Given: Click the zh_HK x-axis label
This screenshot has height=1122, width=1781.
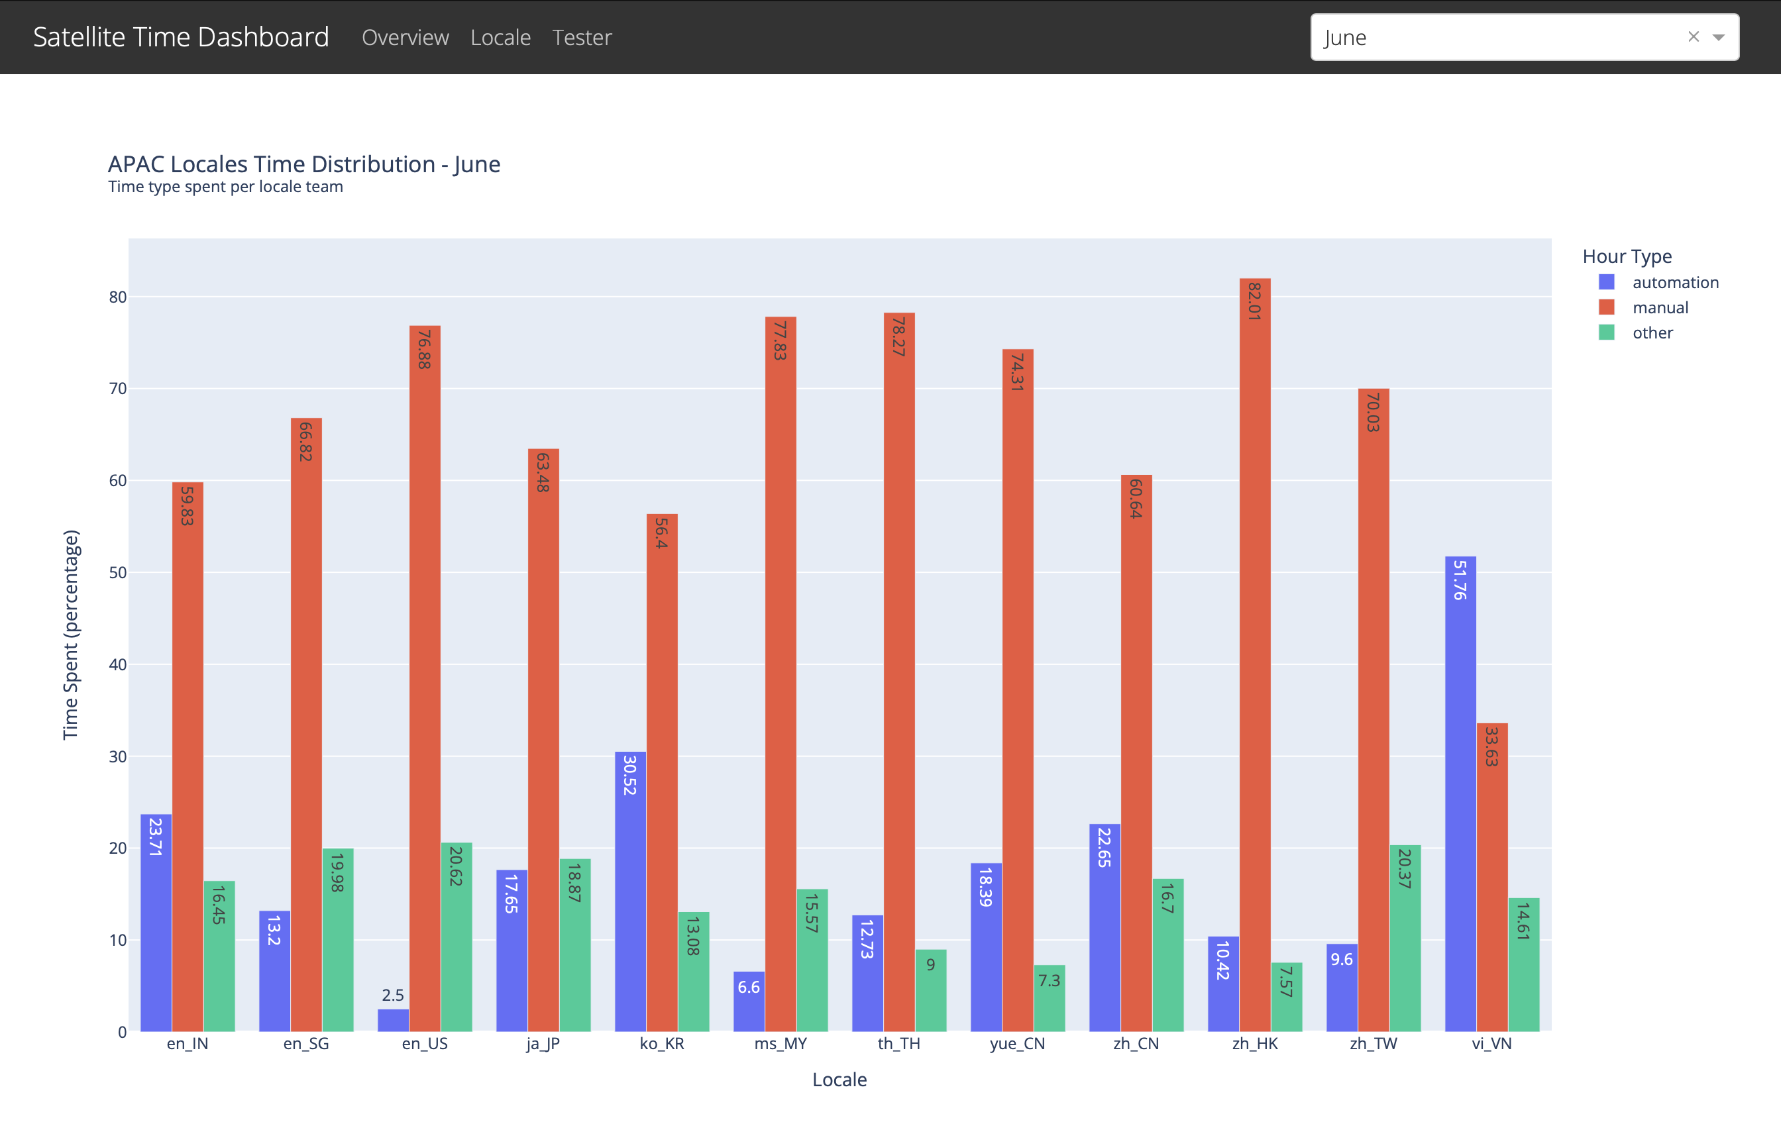Looking at the screenshot, I should (x=1255, y=1044).
